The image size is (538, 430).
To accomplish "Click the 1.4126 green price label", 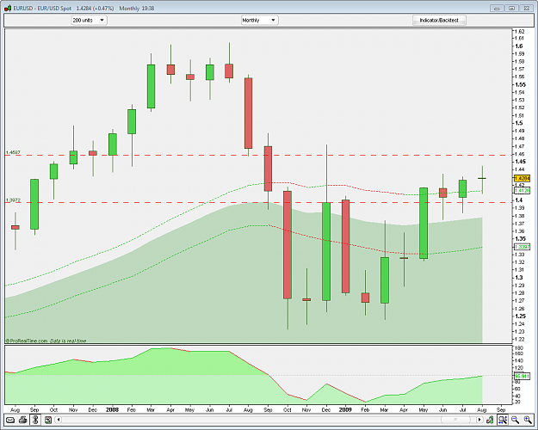I will tap(523, 190).
